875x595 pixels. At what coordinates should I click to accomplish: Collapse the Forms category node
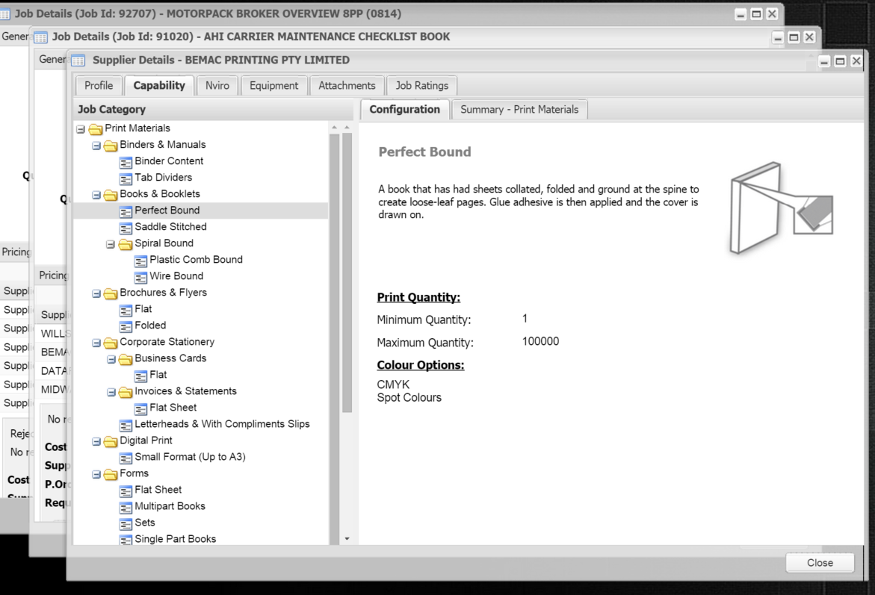coord(96,473)
